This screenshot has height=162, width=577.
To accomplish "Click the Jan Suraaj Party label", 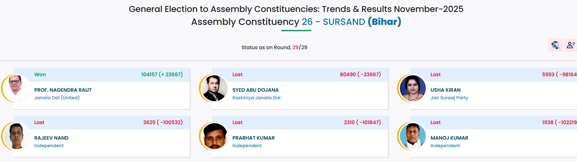I will [449, 98].
